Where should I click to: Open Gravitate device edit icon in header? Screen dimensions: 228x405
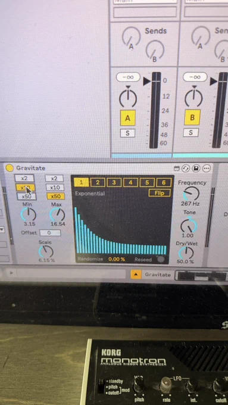point(177,169)
